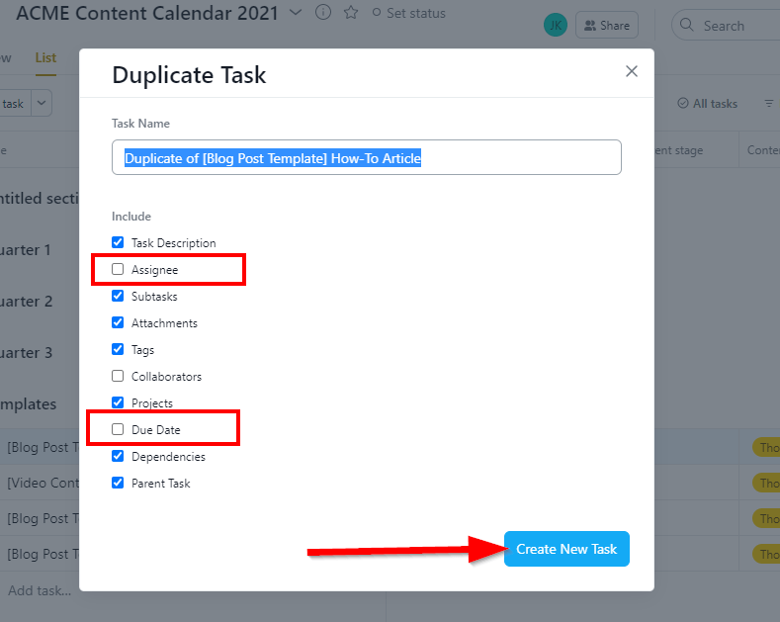Viewport: 780px width, 622px height.
Task: Open the project title dropdown chevron
Action: coord(296,13)
